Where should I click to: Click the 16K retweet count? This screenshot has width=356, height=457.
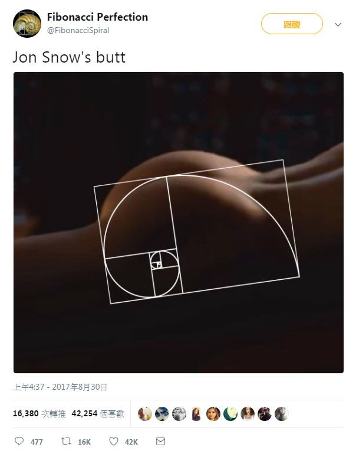click(84, 442)
